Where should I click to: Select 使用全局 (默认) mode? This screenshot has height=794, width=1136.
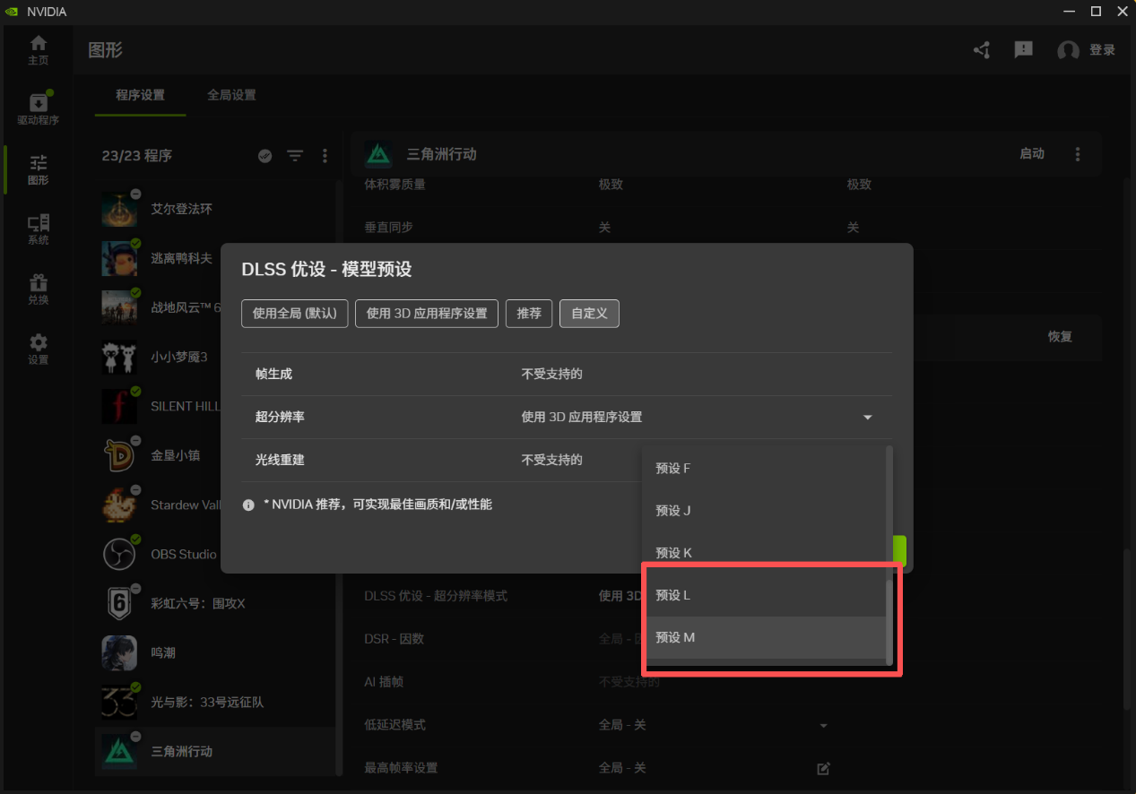[x=294, y=313]
